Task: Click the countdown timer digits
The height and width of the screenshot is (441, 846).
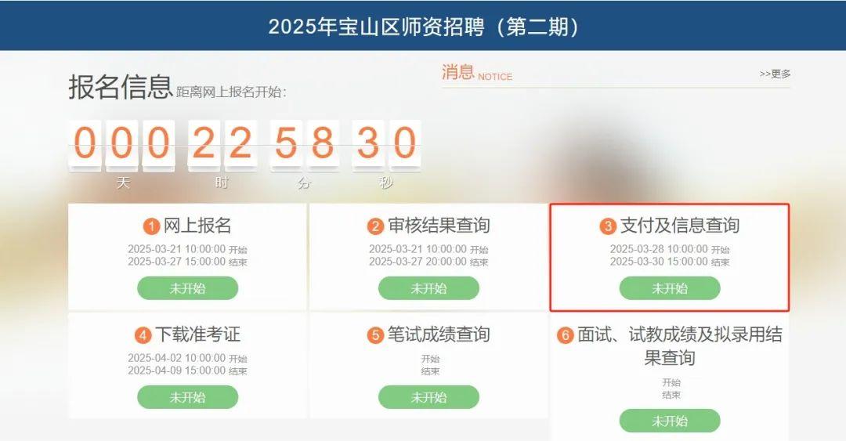Action: pos(244,145)
